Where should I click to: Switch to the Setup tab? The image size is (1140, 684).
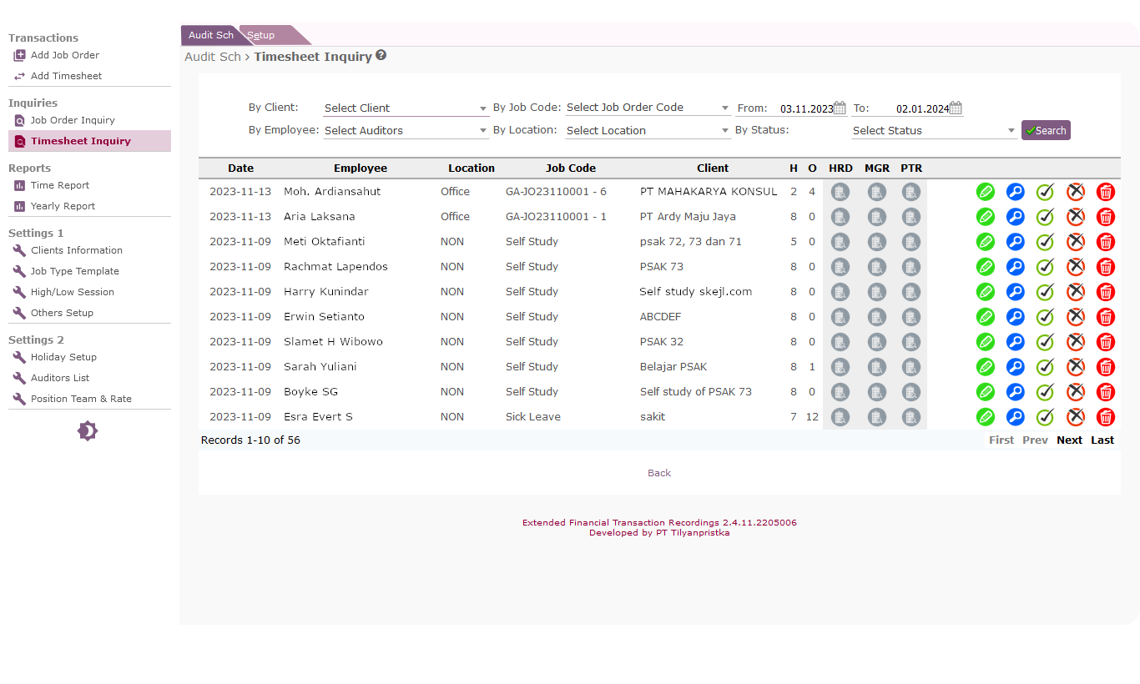(x=261, y=35)
